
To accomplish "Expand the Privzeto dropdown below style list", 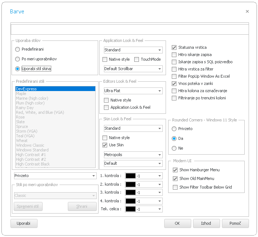I will pyautogui.click(x=93, y=176).
